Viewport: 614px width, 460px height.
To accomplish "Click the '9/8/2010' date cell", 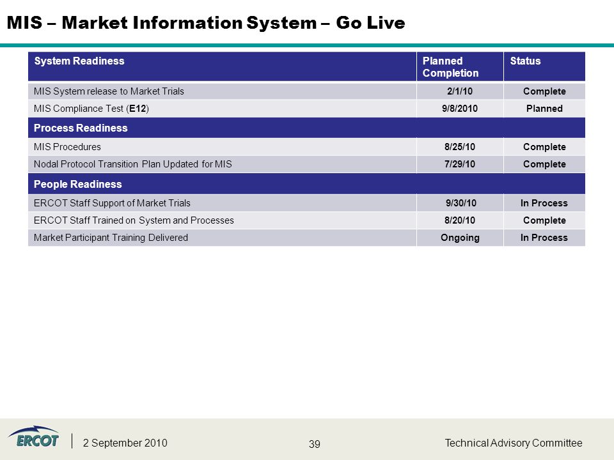I will pos(460,109).
